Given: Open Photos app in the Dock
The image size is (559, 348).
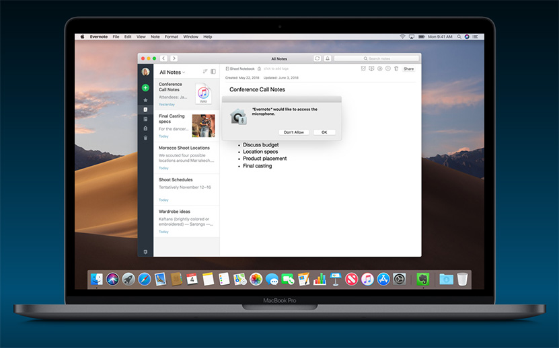Looking at the screenshot, I should pyautogui.click(x=256, y=279).
